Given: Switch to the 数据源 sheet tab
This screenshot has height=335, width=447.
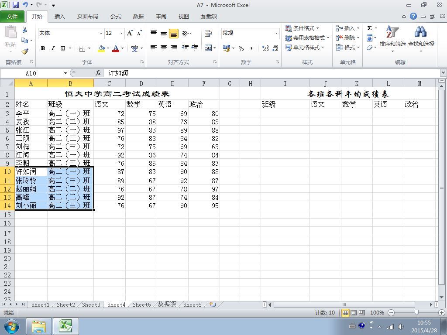Looking at the screenshot, I should tap(167, 304).
